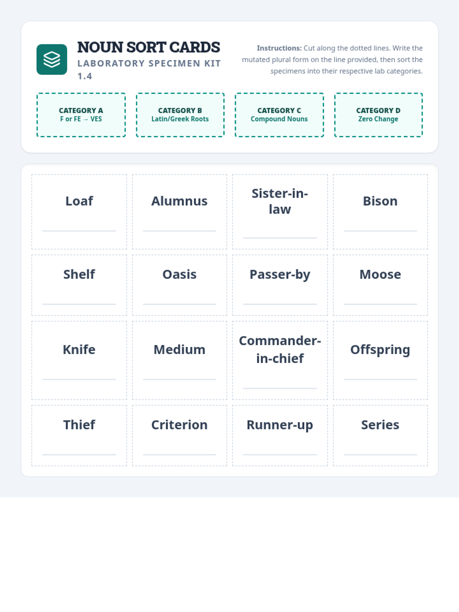
Task: Select the Alumnus card
Action: 179,212
